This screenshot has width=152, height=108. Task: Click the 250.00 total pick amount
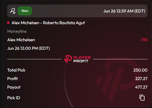[x=140, y=70]
